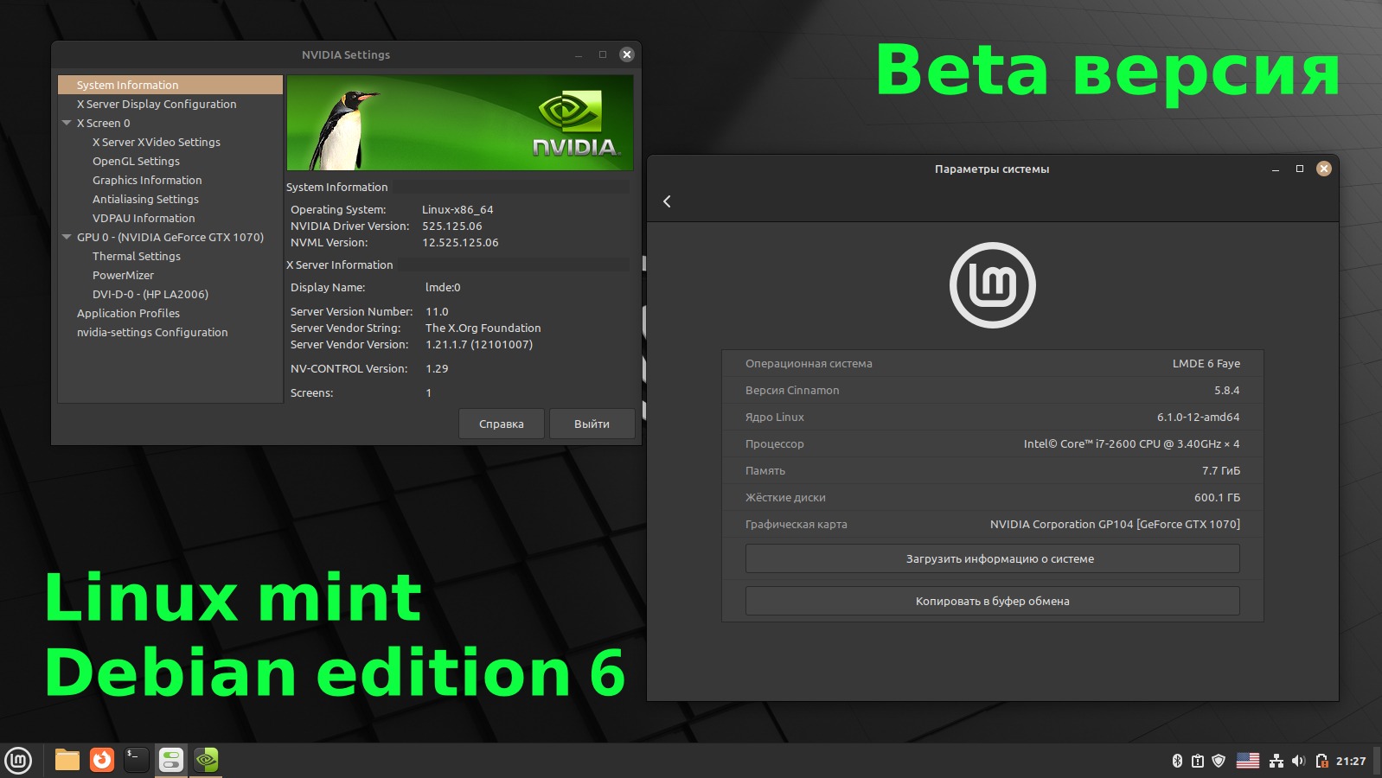This screenshot has width=1382, height=778.
Task: Minimize the NVIDIA Settings window
Action: pos(579,54)
